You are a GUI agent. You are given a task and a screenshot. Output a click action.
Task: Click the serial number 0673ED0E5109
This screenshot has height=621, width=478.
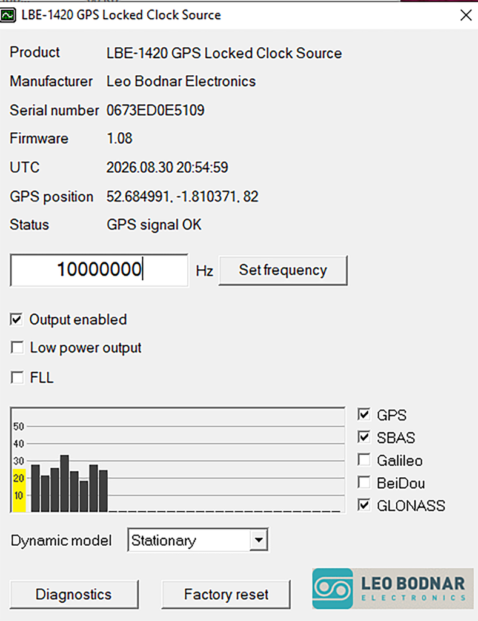(x=155, y=110)
